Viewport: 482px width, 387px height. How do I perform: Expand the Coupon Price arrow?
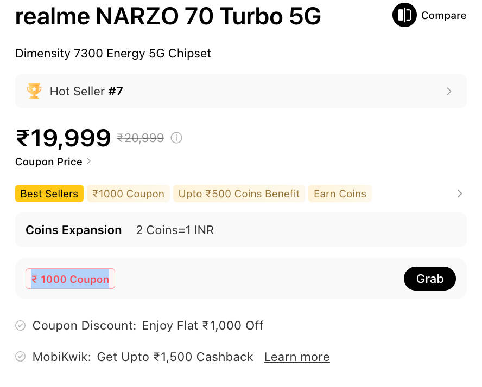[89, 162]
